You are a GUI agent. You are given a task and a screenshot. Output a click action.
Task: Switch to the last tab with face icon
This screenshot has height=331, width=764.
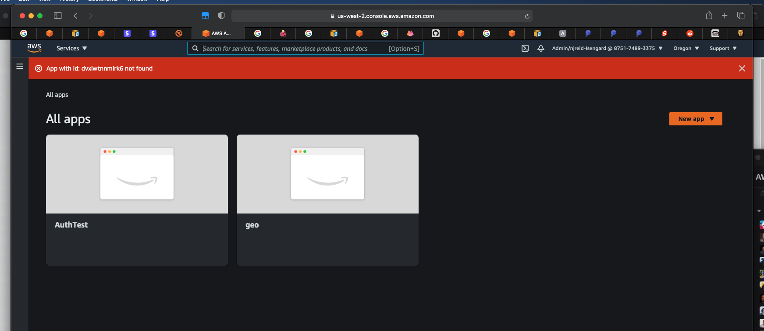pyautogui.click(x=740, y=33)
